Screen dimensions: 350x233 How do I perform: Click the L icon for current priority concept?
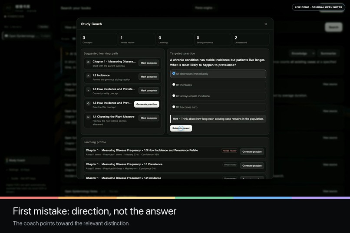88,90
